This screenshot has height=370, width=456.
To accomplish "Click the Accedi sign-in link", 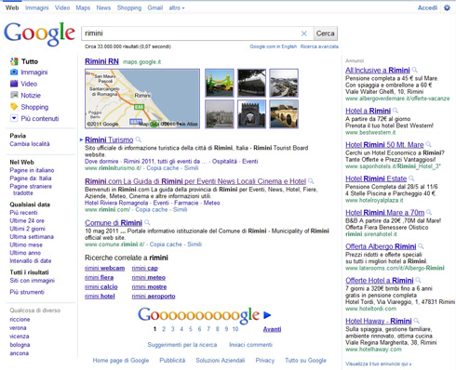I will tap(427, 7).
